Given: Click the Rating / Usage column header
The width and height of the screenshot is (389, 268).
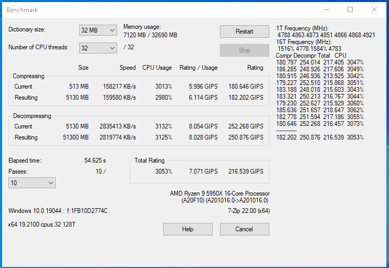Looking at the screenshot, I should [x=198, y=68].
